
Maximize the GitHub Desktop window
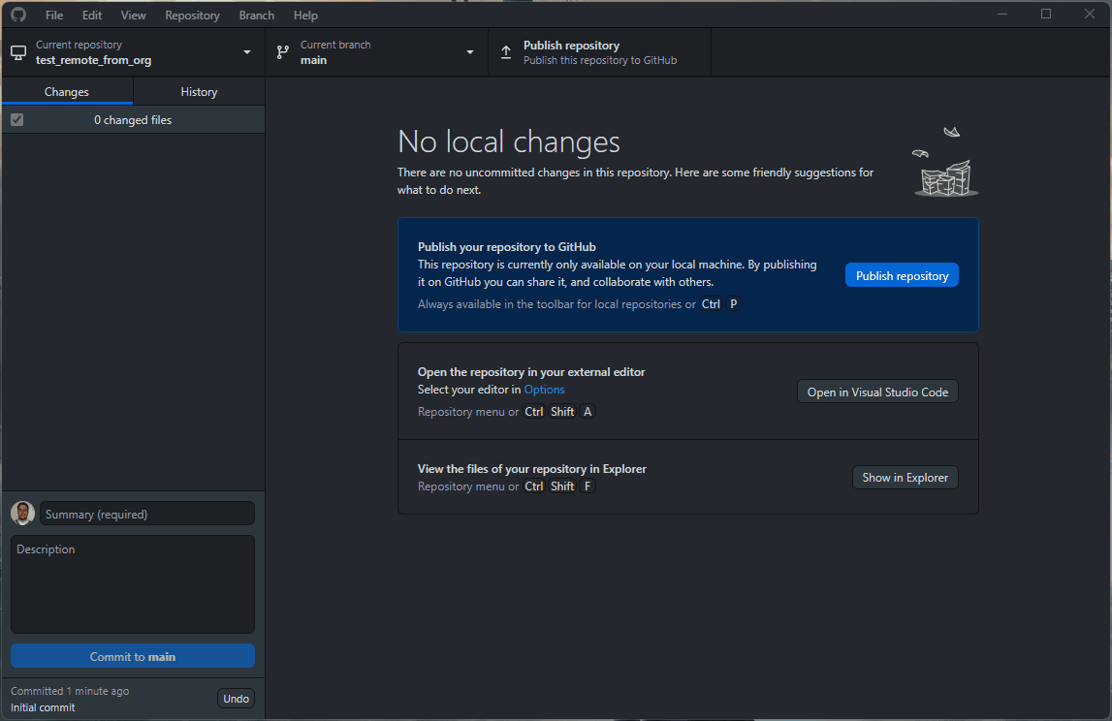[x=1045, y=15]
